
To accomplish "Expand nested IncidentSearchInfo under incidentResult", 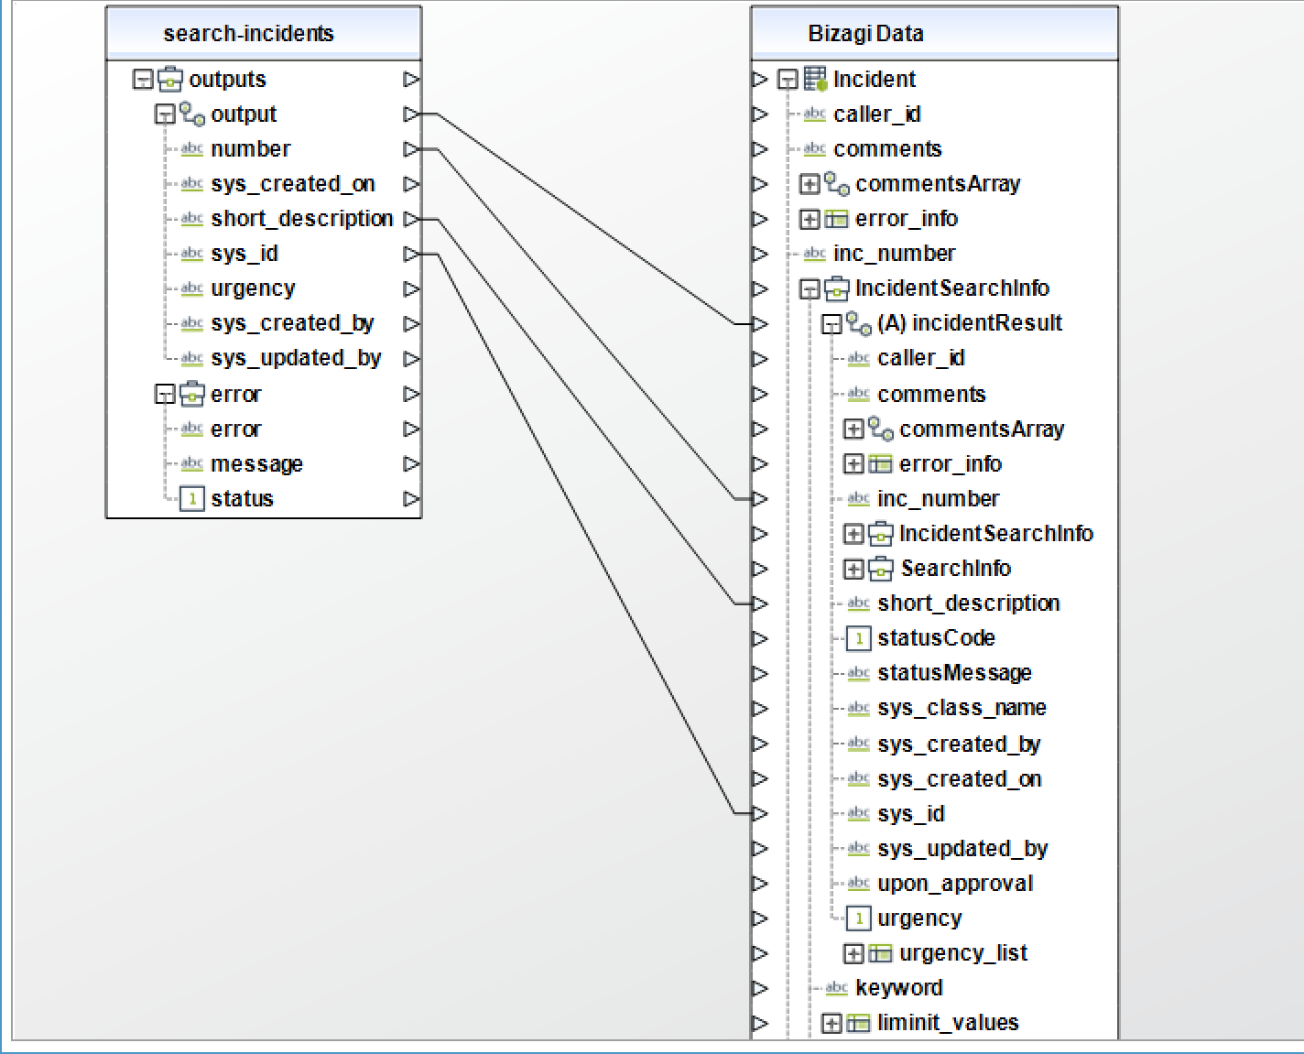I will click(x=853, y=534).
